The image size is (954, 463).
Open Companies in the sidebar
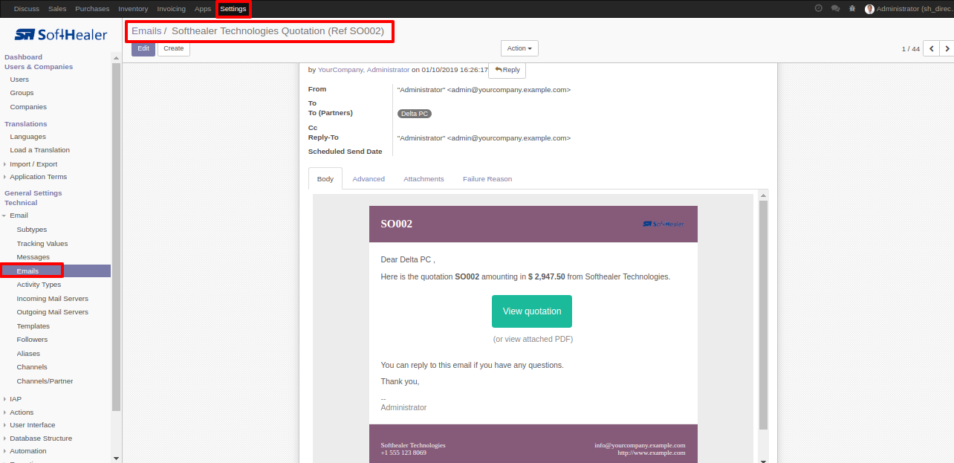click(28, 107)
